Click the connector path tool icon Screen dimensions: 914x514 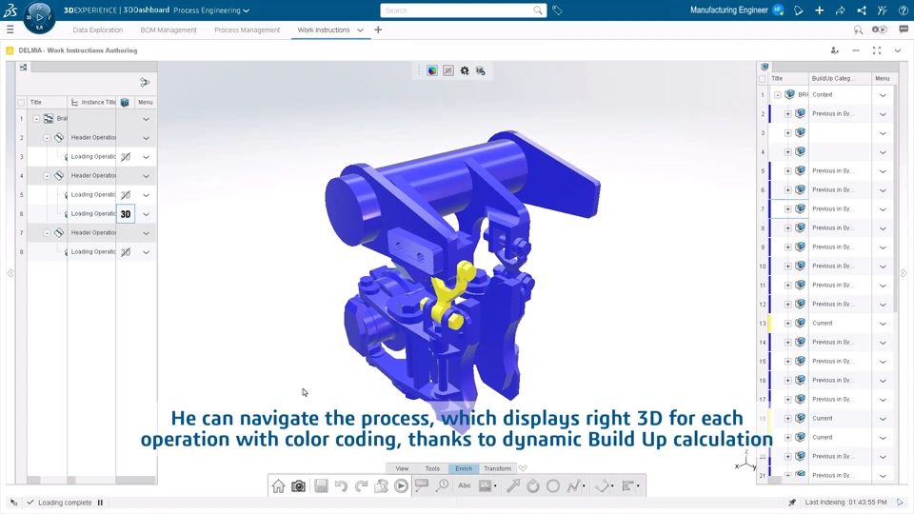click(602, 485)
